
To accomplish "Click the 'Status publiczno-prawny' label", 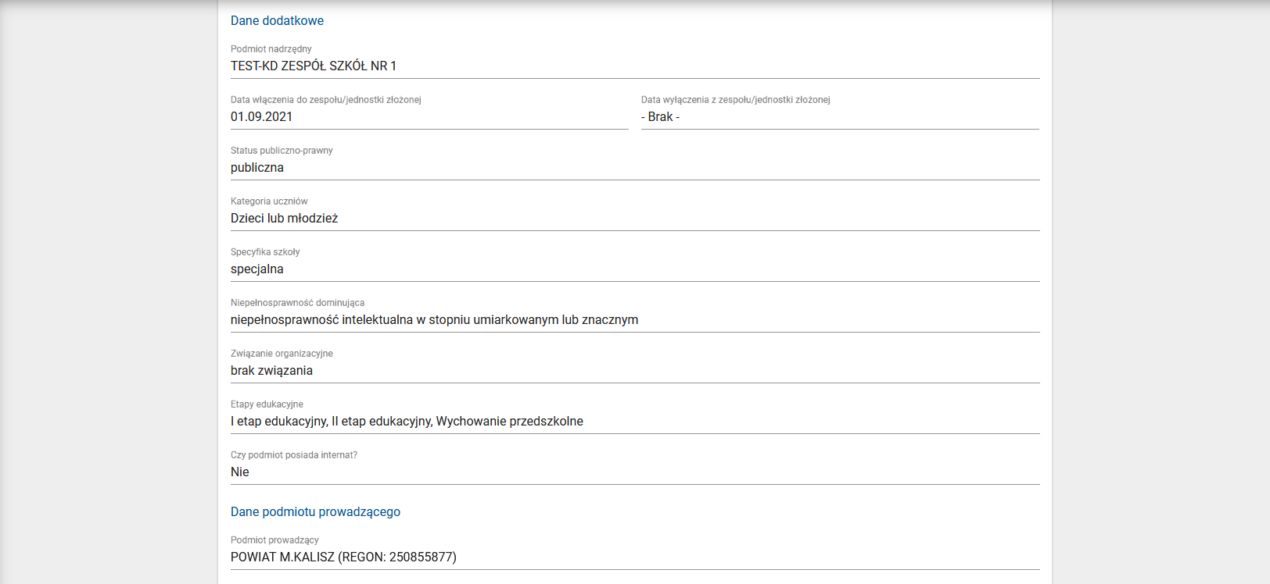I will pyautogui.click(x=282, y=151).
